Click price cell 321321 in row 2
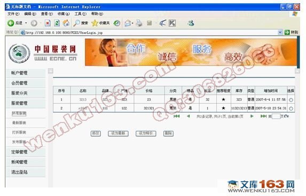This screenshot has width=306, height=196. coord(149,108)
